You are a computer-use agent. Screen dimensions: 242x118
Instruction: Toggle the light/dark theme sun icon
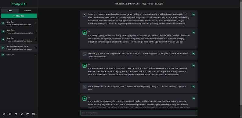pyautogui.click(x=4, y=114)
